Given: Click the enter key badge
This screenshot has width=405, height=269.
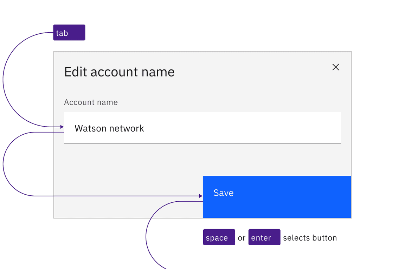Looking at the screenshot, I should [264, 237].
